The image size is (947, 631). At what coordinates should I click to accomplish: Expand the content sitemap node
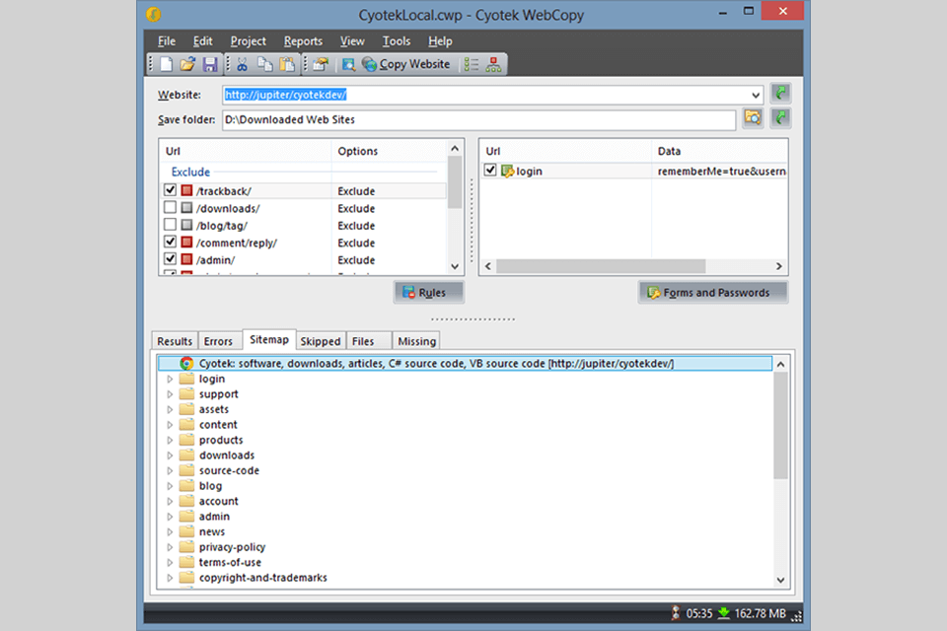(x=170, y=425)
